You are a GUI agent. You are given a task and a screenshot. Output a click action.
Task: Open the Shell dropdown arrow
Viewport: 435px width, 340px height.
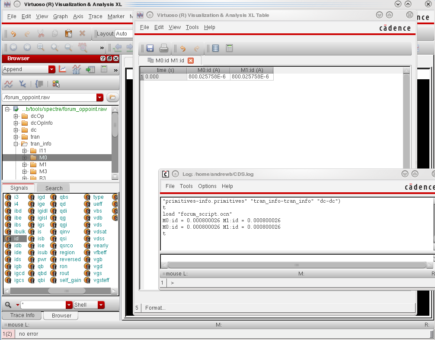[101, 305]
